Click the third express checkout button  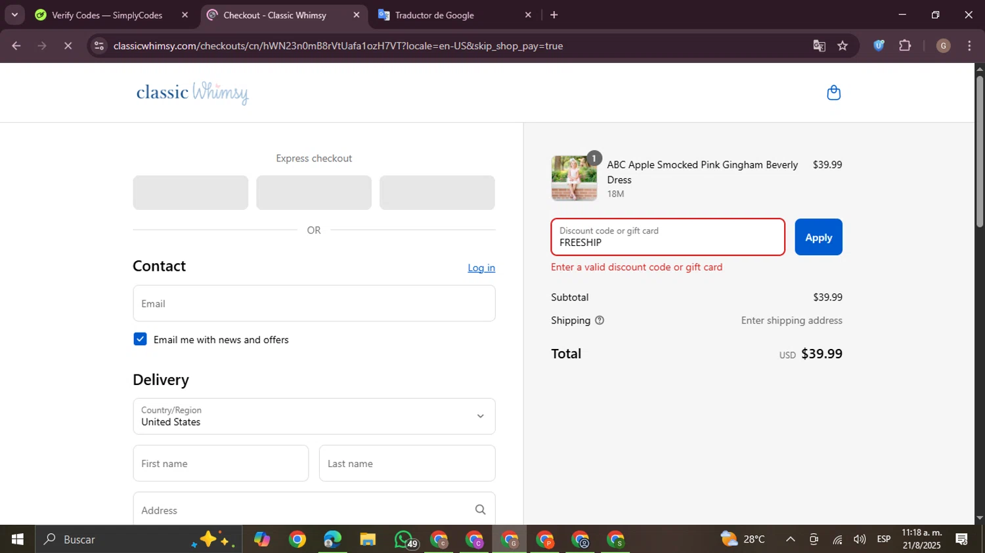437,192
